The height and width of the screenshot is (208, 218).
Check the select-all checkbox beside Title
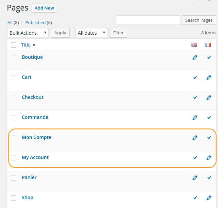tap(14, 45)
